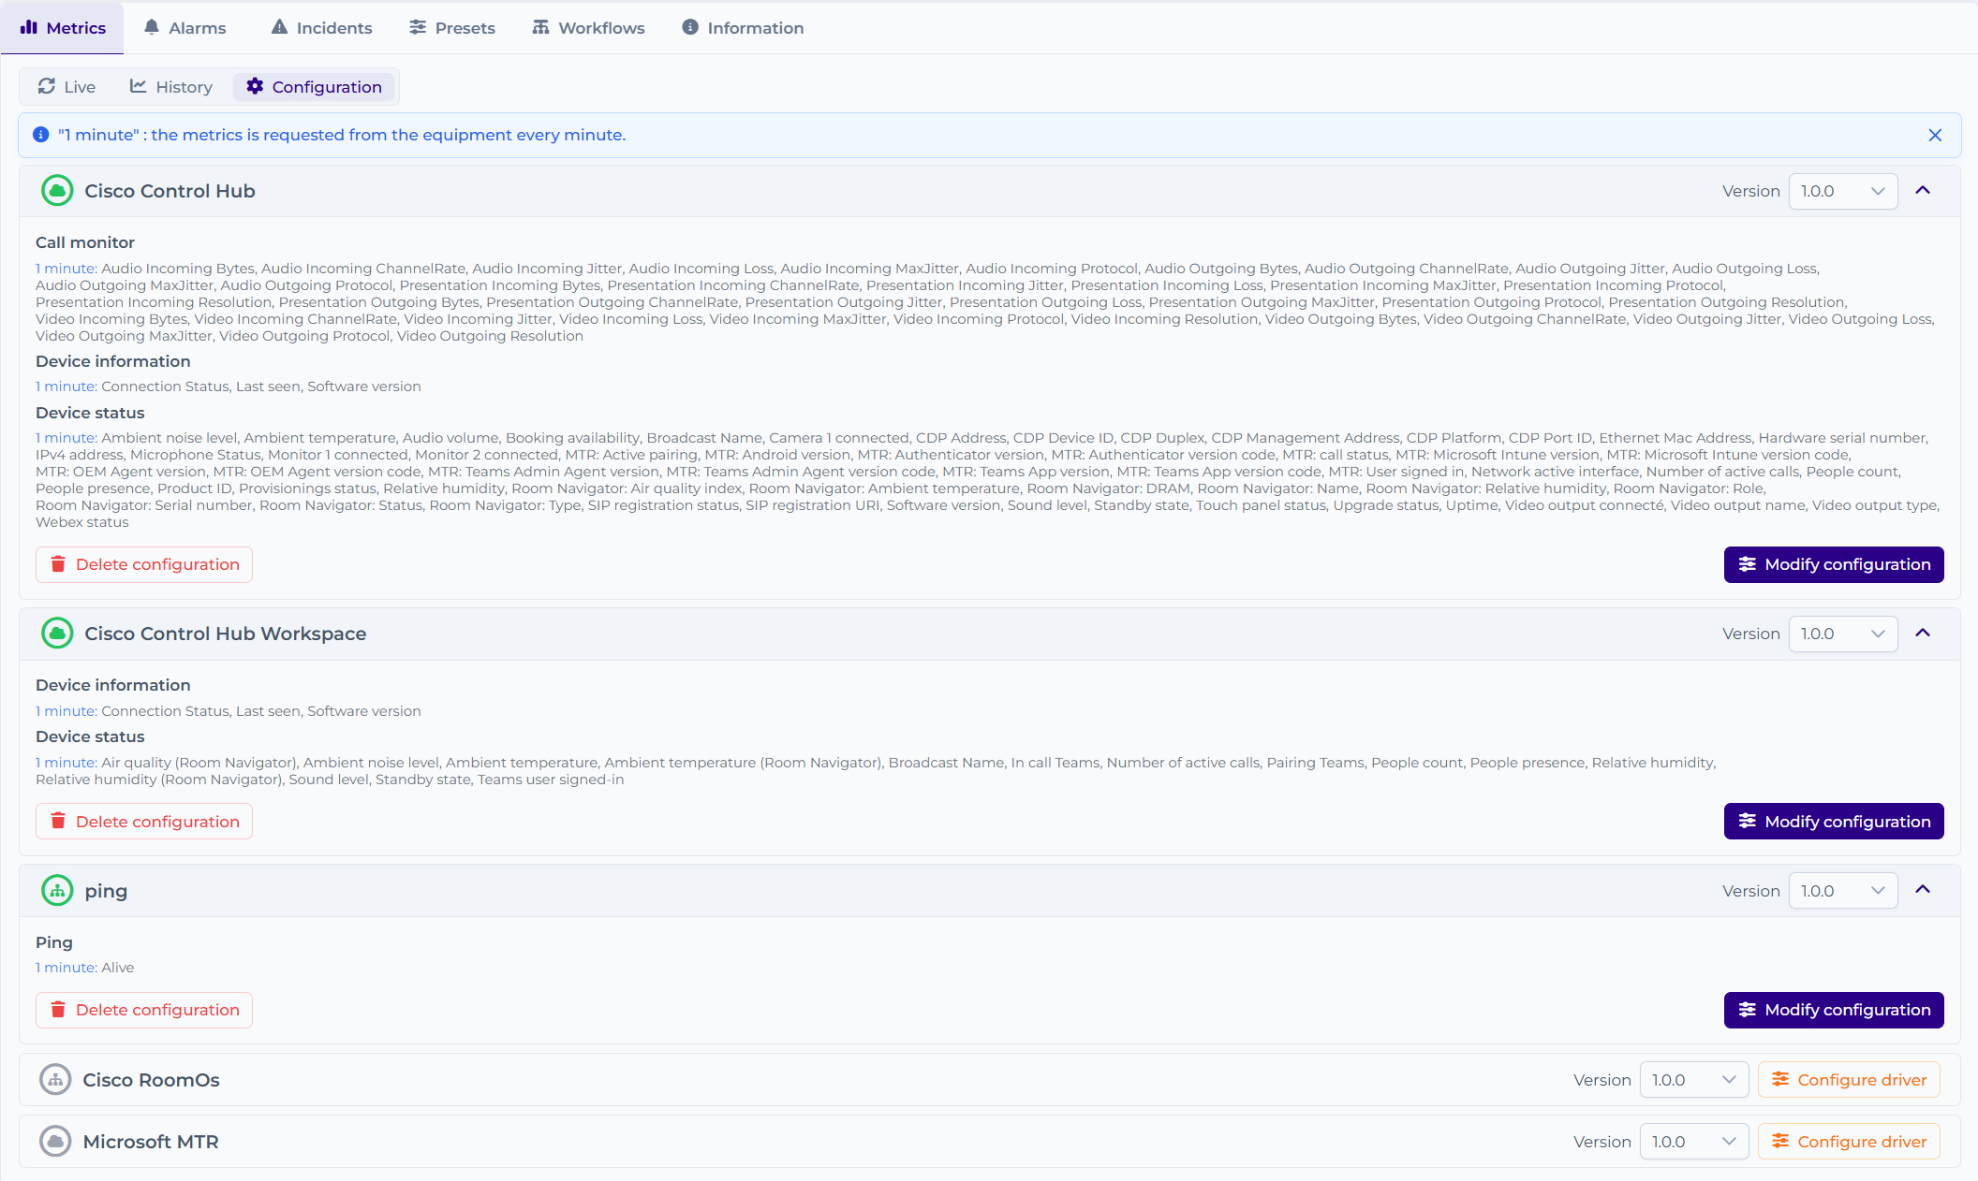Click the ping section title
1978x1181 pixels.
tap(106, 892)
